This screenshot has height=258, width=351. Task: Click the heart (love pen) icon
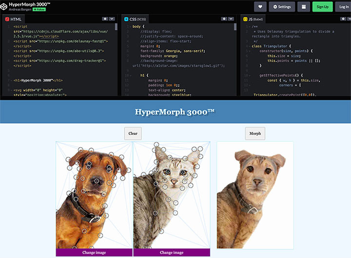[260, 7]
